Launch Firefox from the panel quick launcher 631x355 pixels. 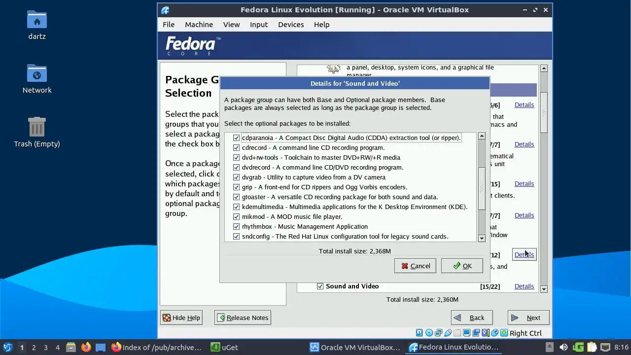click(86, 347)
